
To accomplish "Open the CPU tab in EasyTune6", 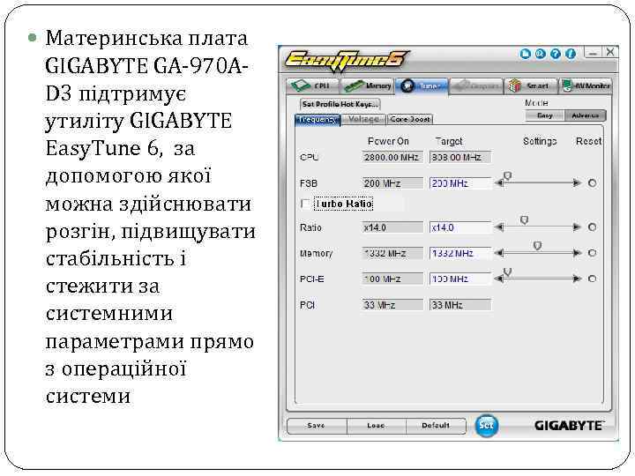I will [x=312, y=86].
